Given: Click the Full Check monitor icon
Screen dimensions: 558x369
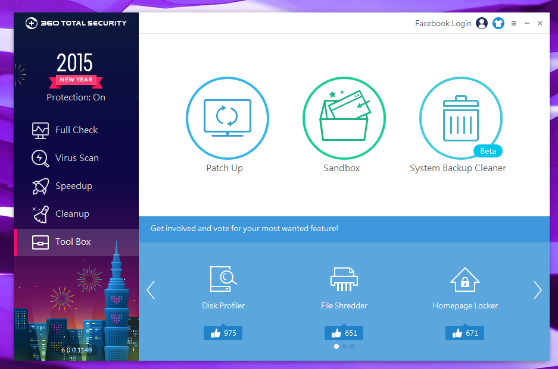Looking at the screenshot, I should [40, 130].
